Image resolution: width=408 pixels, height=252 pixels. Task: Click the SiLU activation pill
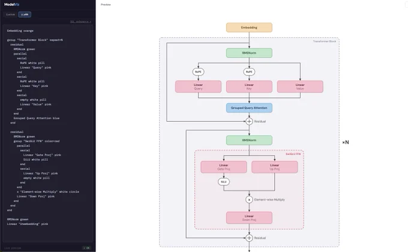224,182
